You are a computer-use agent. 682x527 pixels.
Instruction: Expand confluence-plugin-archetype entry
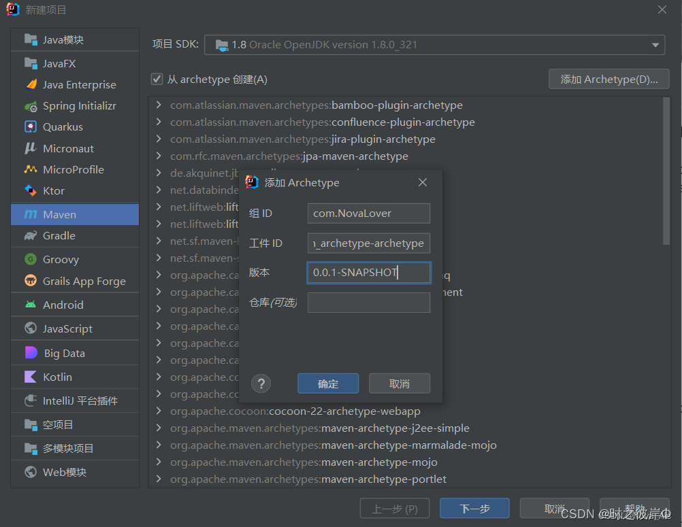[159, 122]
